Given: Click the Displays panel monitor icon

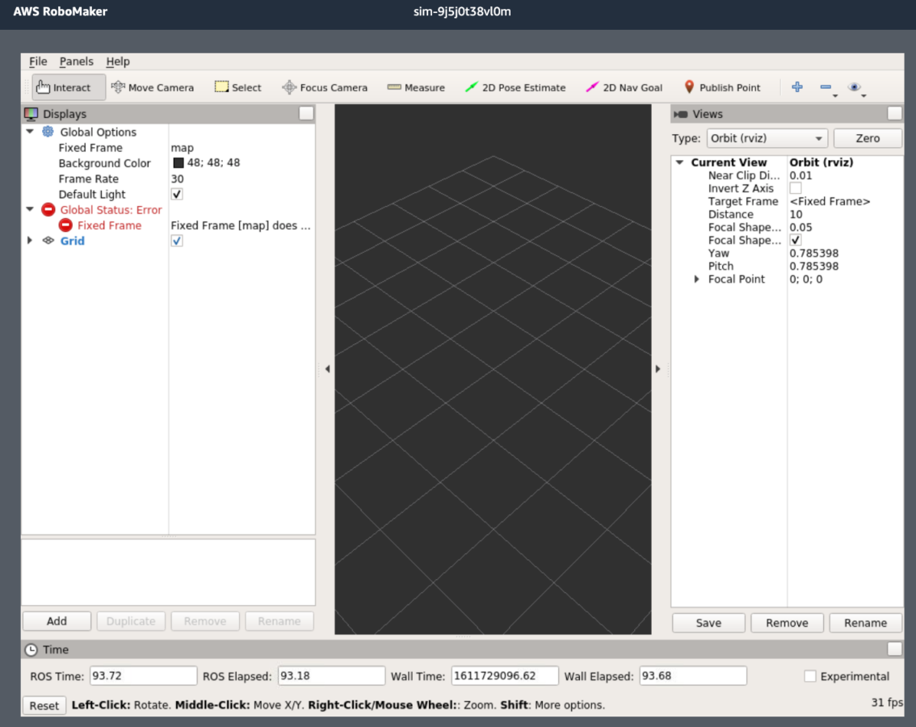Looking at the screenshot, I should [x=31, y=114].
